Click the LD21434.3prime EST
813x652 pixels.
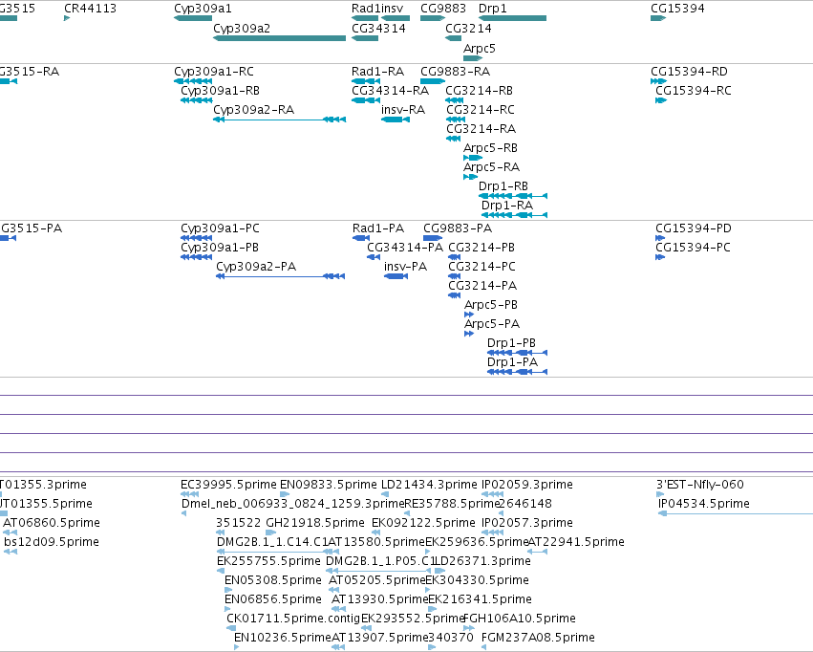coord(385,494)
